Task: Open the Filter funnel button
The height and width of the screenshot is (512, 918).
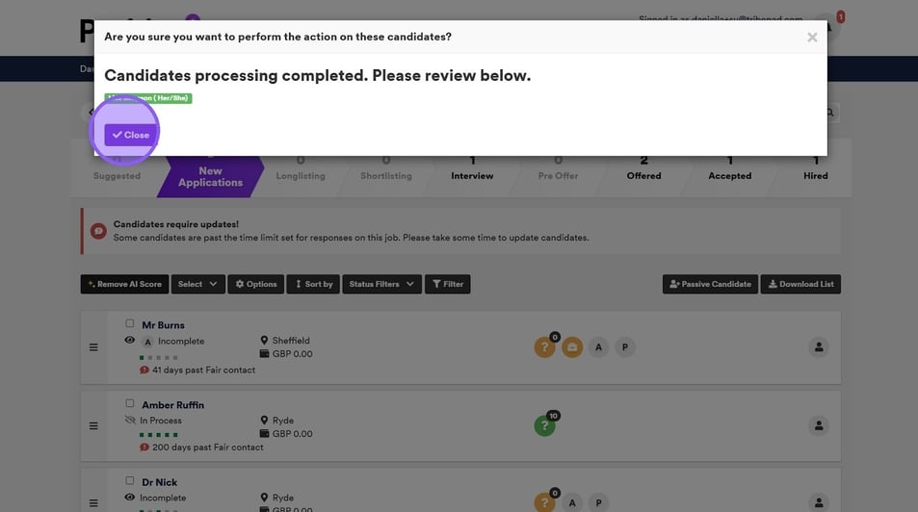Action: tap(447, 284)
